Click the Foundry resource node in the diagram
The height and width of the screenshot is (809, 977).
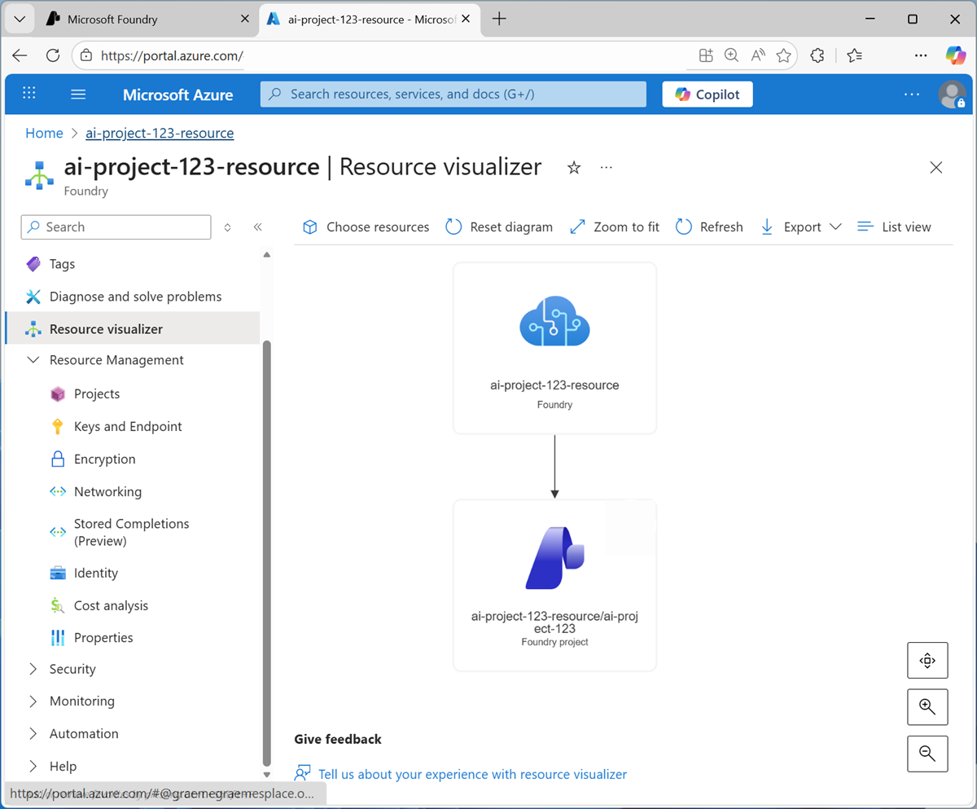pos(554,348)
